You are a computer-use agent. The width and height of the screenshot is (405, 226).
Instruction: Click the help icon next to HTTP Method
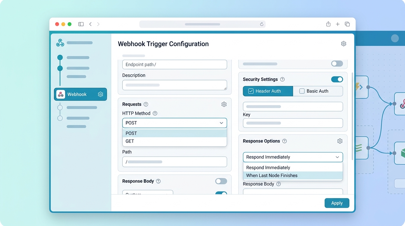(x=155, y=113)
